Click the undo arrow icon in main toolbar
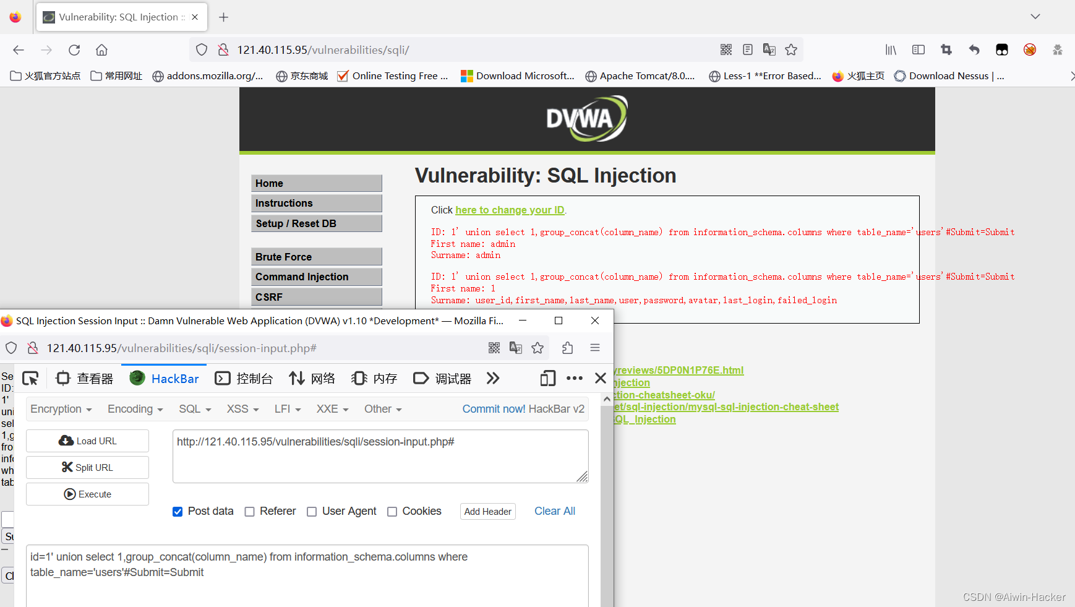Viewport: 1075px width, 607px height. click(x=974, y=50)
